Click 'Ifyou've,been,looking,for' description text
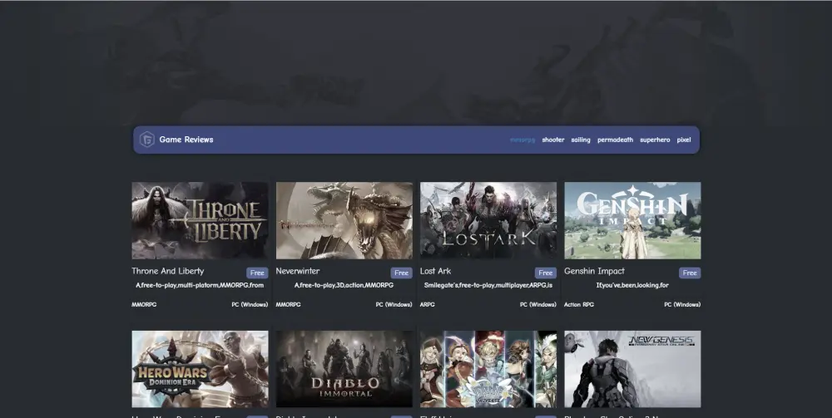The height and width of the screenshot is (418, 832). [x=632, y=285]
